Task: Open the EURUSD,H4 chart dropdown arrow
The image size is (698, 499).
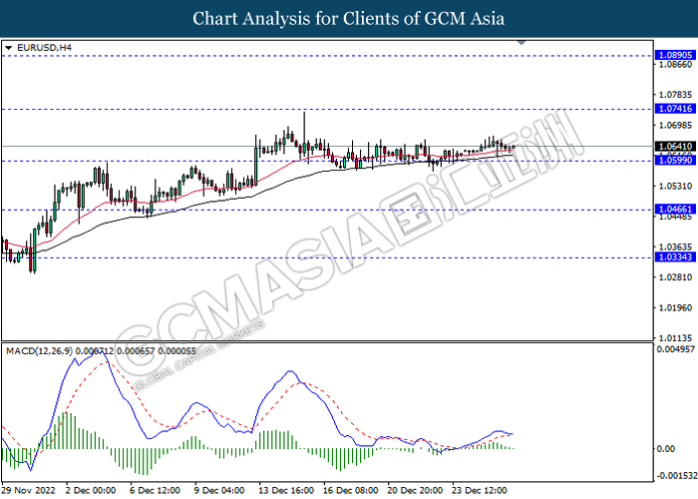Action: click(8, 48)
